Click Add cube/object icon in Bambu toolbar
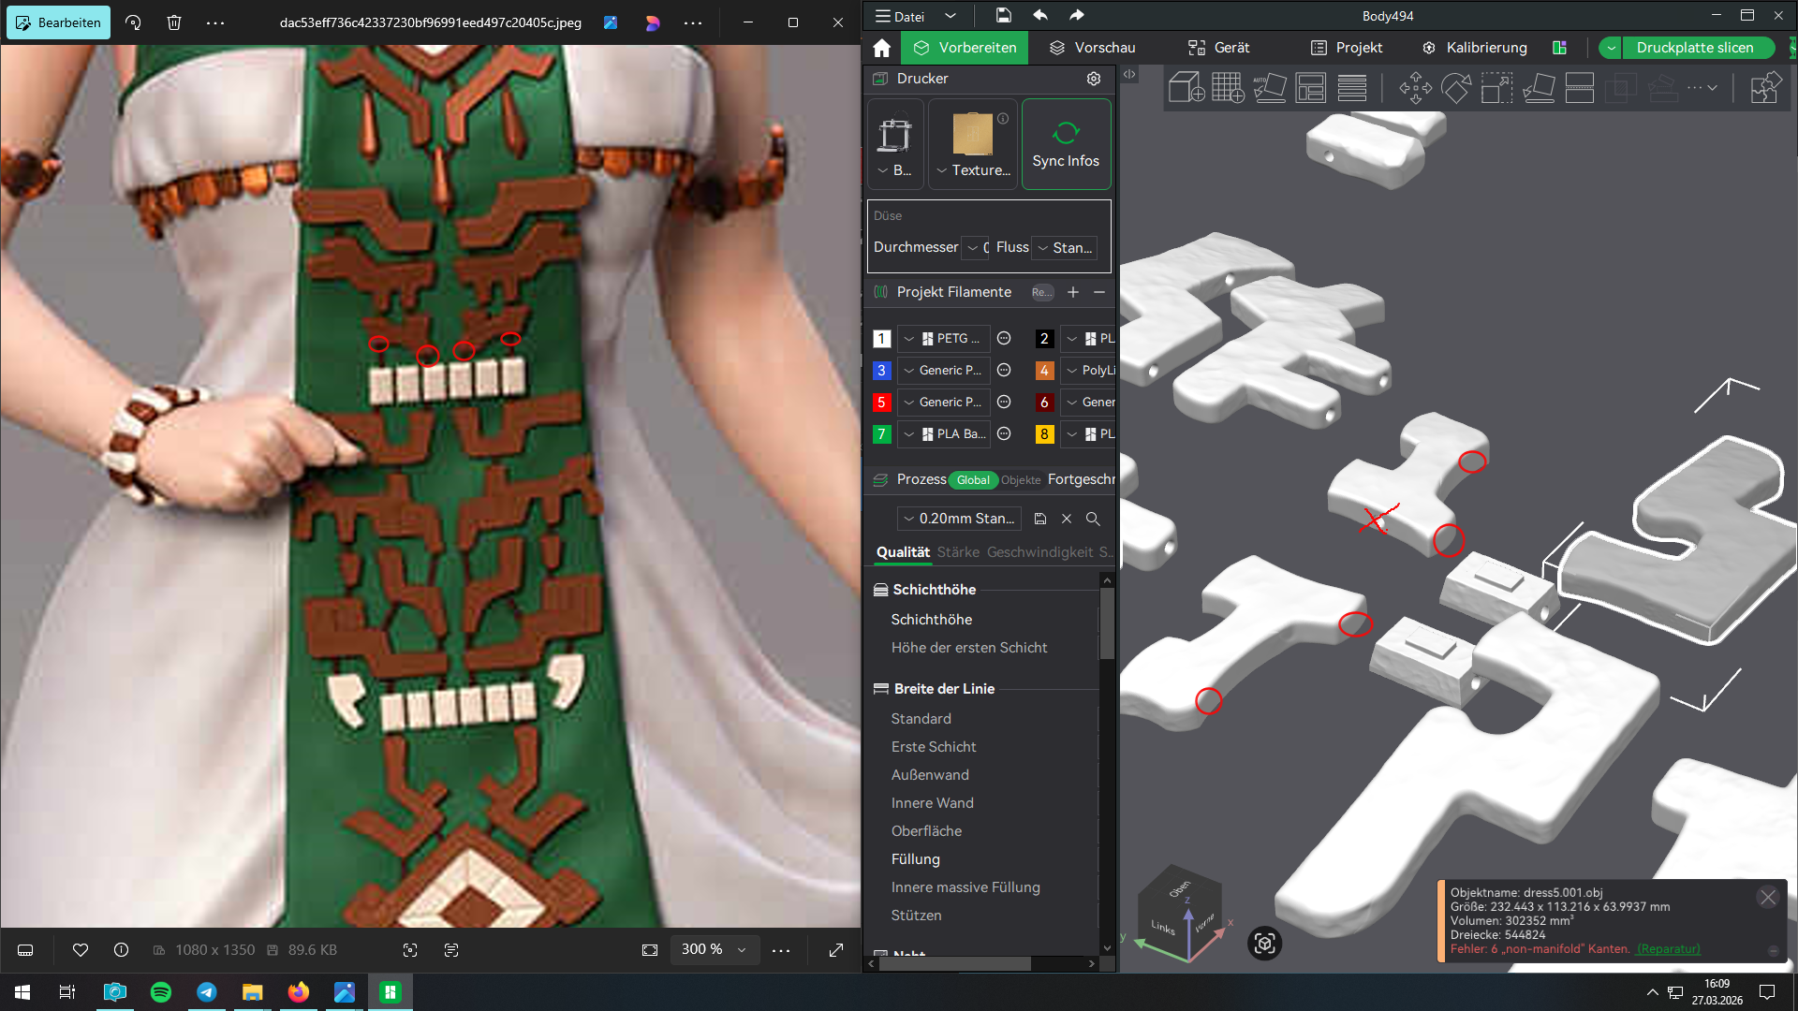 tap(1186, 88)
